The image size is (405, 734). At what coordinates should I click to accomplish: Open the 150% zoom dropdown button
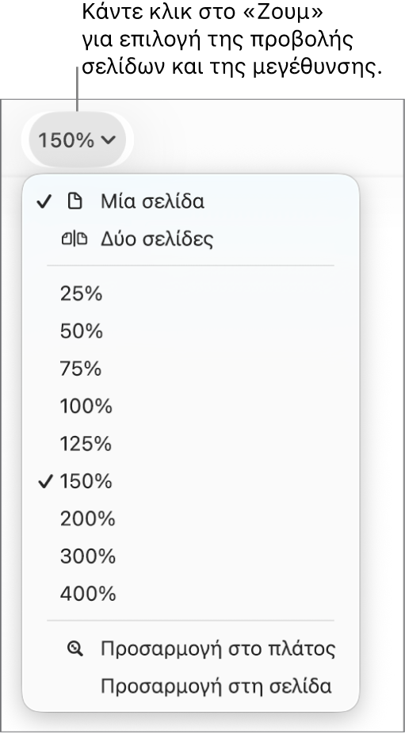77,140
